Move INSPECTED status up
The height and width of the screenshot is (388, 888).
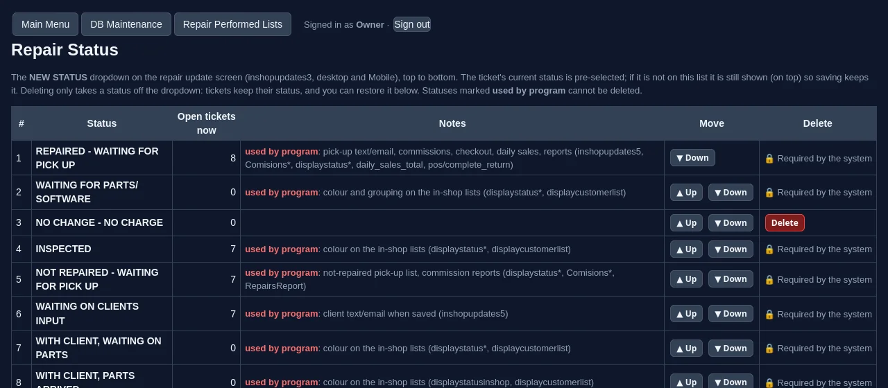(686, 249)
